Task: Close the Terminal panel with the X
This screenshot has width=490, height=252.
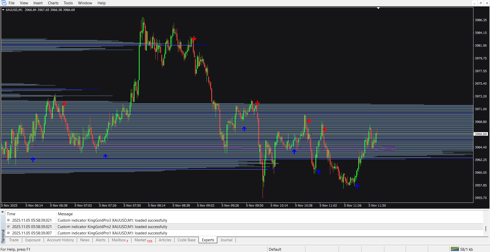Action: (x=3, y=212)
